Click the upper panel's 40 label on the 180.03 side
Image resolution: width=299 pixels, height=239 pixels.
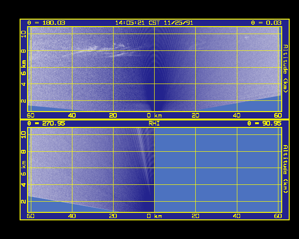click(72, 115)
